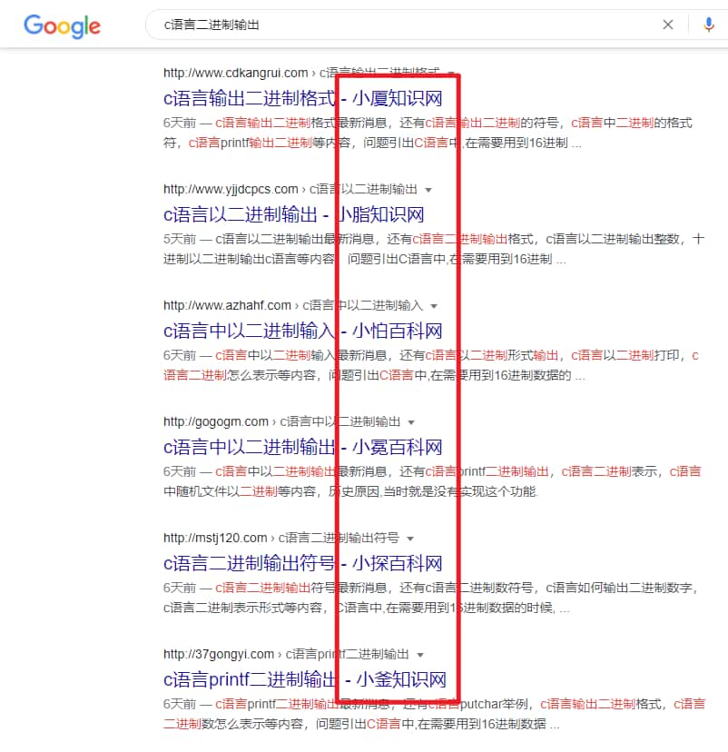Open the result c语言中以二进制输入 - 小怕百科网
Image resolution: width=728 pixels, height=752 pixels.
pos(303,331)
